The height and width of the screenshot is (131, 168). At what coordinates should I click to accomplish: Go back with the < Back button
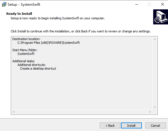click(x=110, y=125)
